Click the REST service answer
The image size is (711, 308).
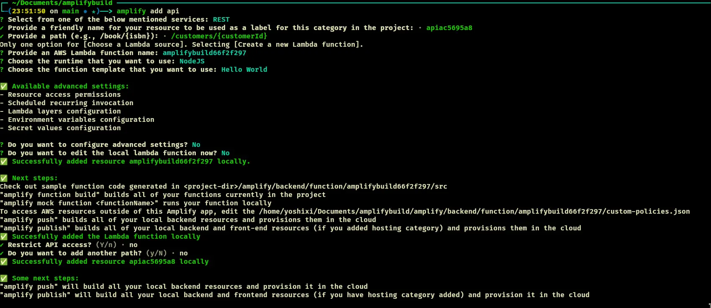pyautogui.click(x=221, y=20)
